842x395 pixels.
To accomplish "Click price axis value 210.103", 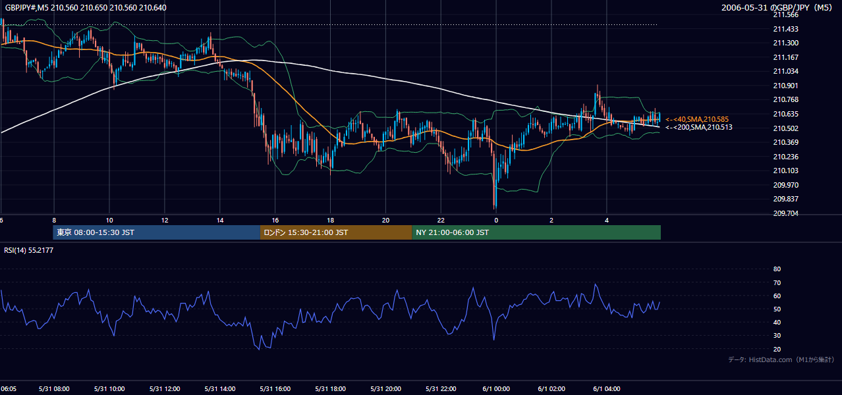I will pos(785,171).
